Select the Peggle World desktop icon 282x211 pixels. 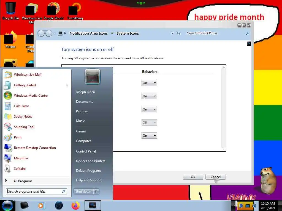53,11
